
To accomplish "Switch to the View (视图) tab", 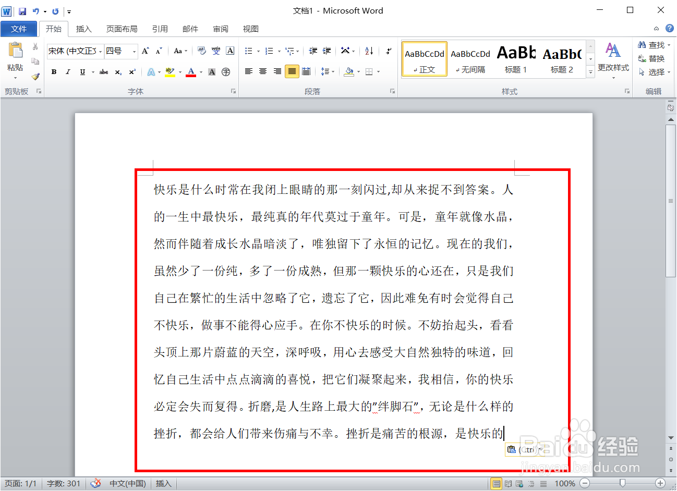I will pyautogui.click(x=251, y=29).
